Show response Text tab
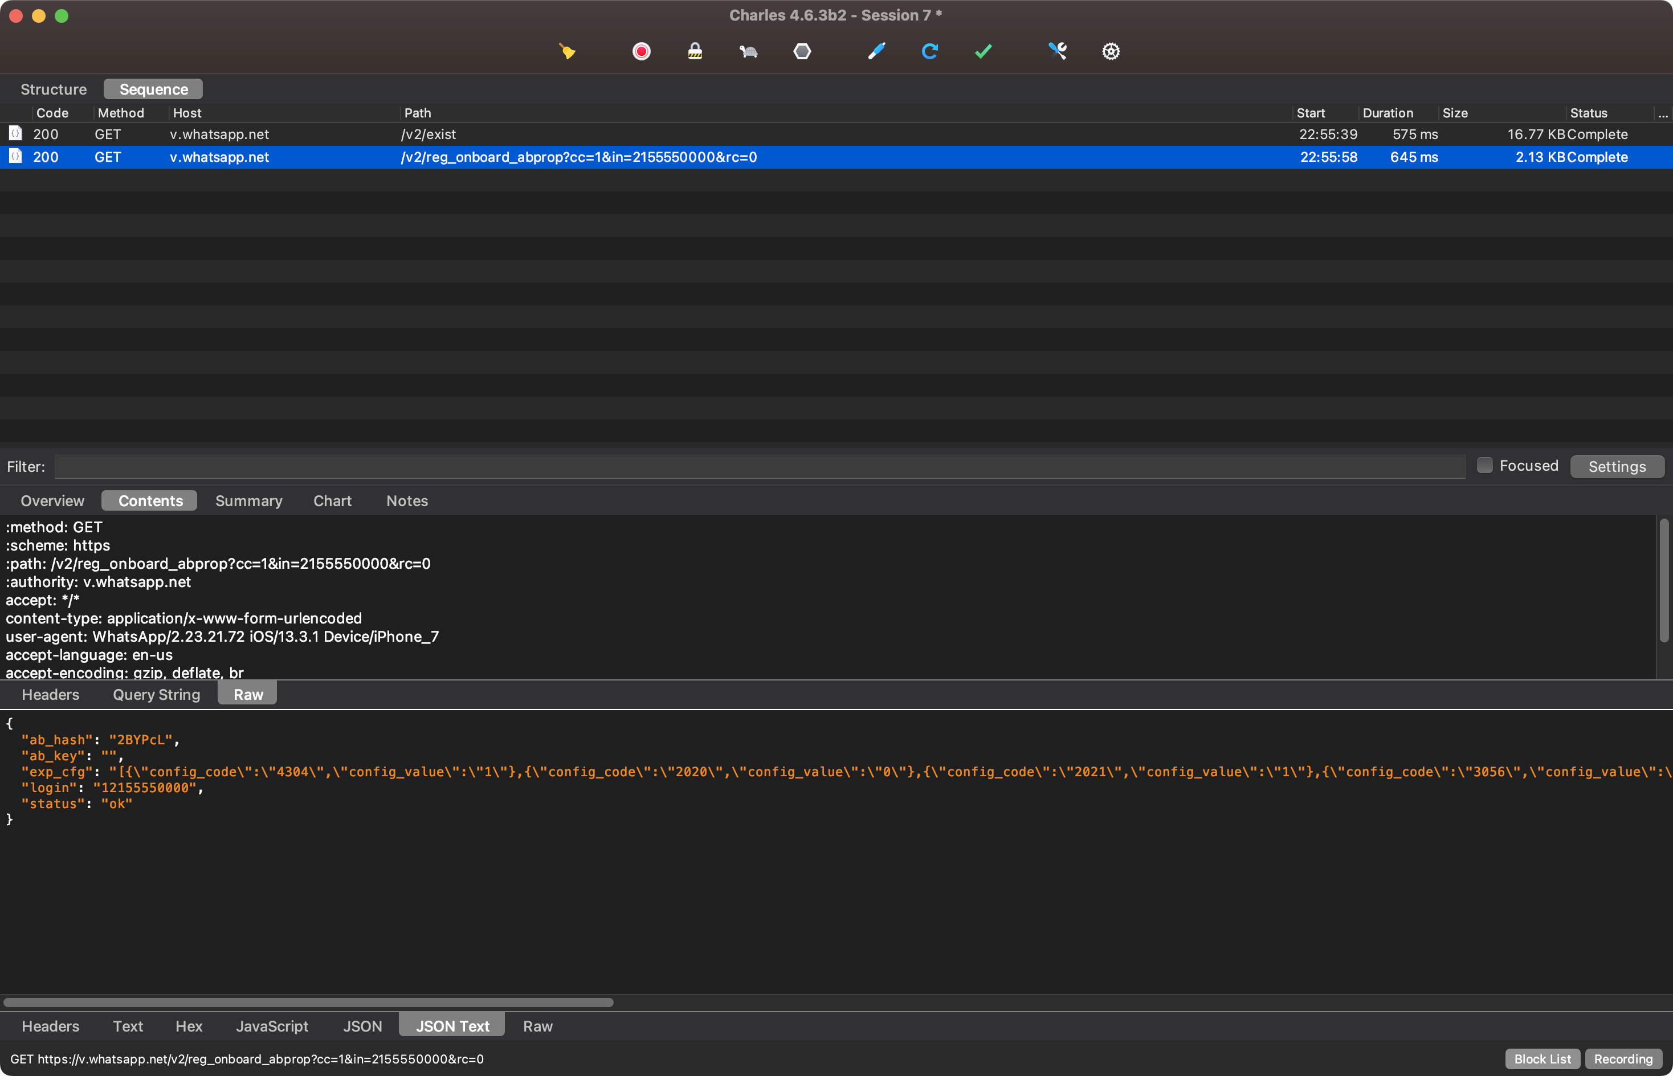 click(x=128, y=1026)
